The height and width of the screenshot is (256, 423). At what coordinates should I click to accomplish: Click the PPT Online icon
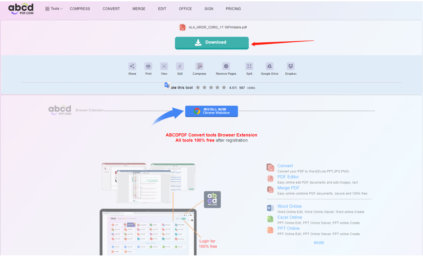pyautogui.click(x=270, y=230)
